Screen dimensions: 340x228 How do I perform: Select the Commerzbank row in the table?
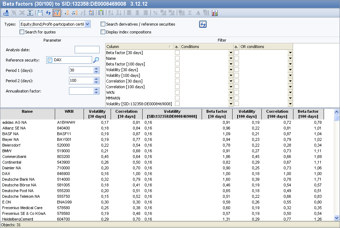pos(14,157)
